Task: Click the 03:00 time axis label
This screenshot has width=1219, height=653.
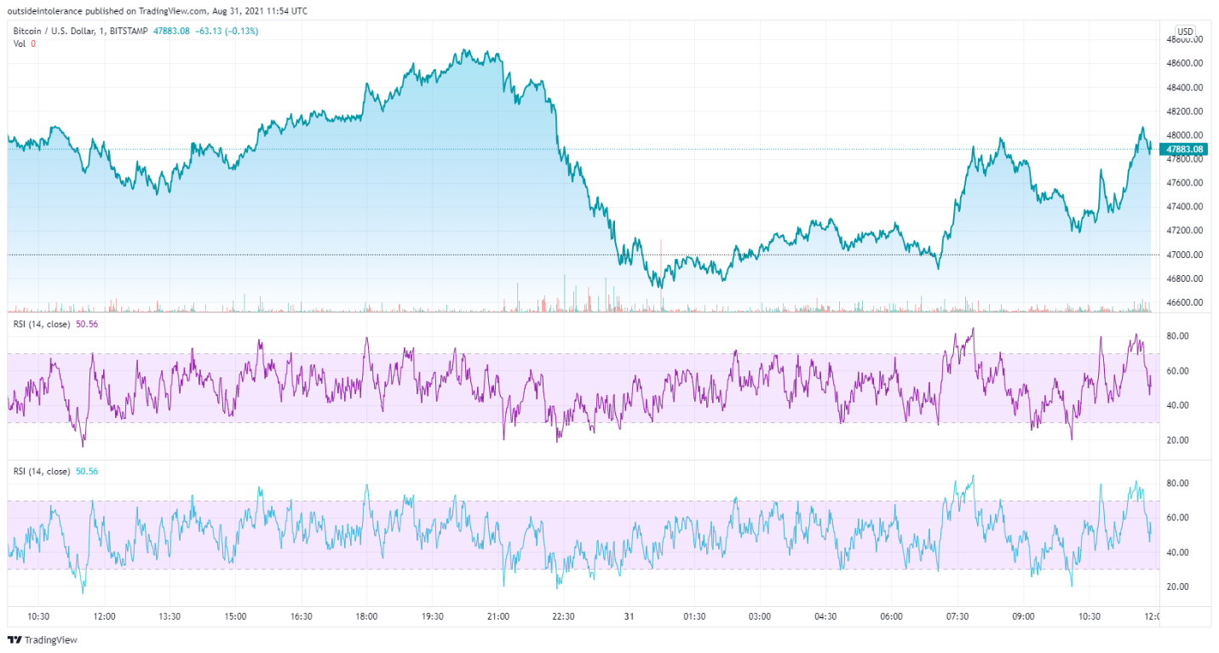Action: tap(760, 616)
